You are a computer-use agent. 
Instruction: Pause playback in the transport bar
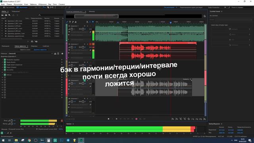[116, 119]
